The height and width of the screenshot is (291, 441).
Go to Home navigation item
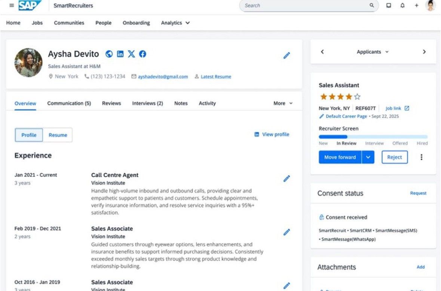(x=13, y=23)
